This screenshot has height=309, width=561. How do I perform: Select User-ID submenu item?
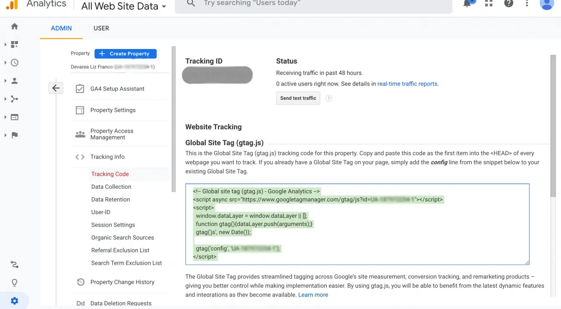tap(101, 212)
